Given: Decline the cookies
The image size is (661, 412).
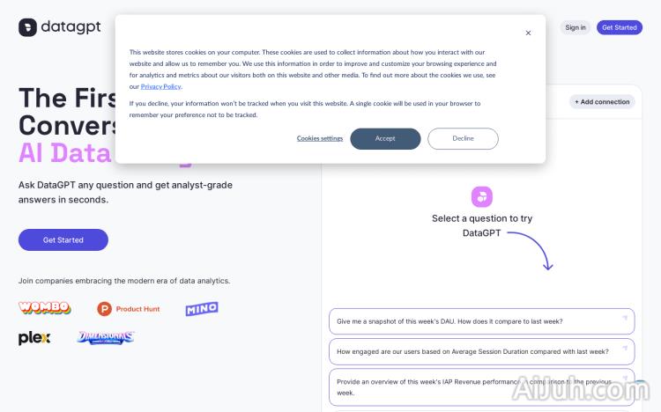Looking at the screenshot, I should pyautogui.click(x=463, y=138).
